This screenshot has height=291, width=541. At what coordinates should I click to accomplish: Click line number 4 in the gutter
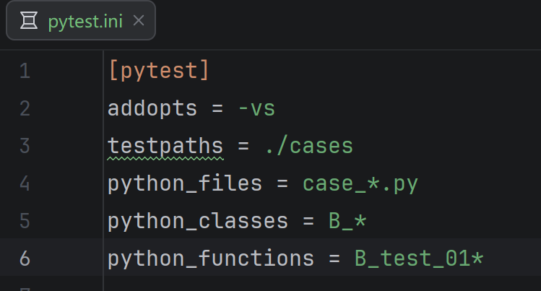click(x=25, y=183)
